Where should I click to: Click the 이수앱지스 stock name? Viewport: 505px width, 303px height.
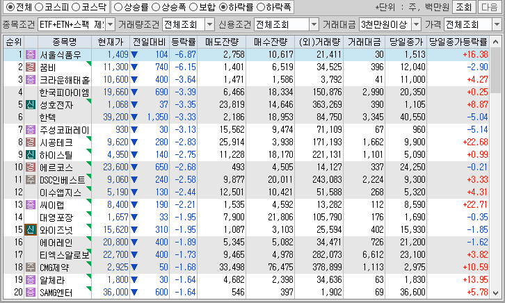coord(61,193)
